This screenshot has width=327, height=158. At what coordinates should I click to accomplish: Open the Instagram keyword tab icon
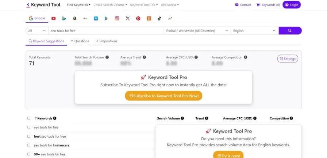[117, 19]
